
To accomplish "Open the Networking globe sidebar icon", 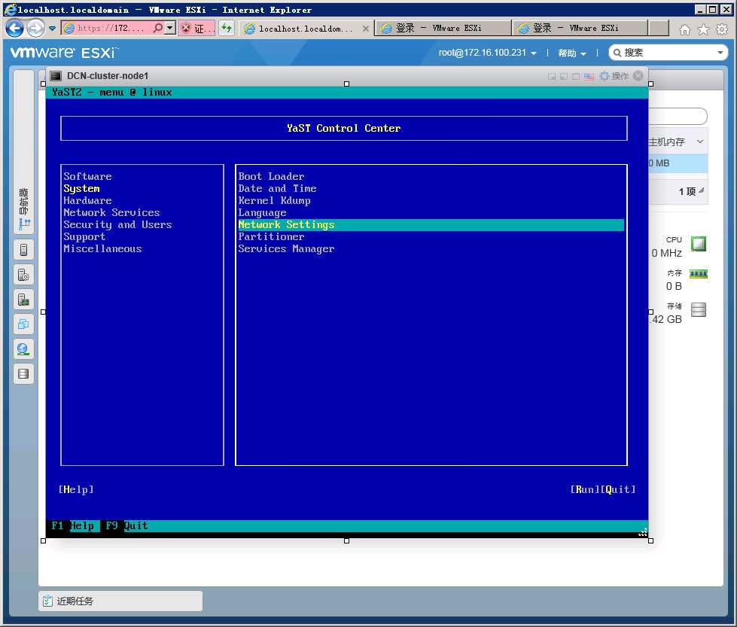I will pos(23,349).
